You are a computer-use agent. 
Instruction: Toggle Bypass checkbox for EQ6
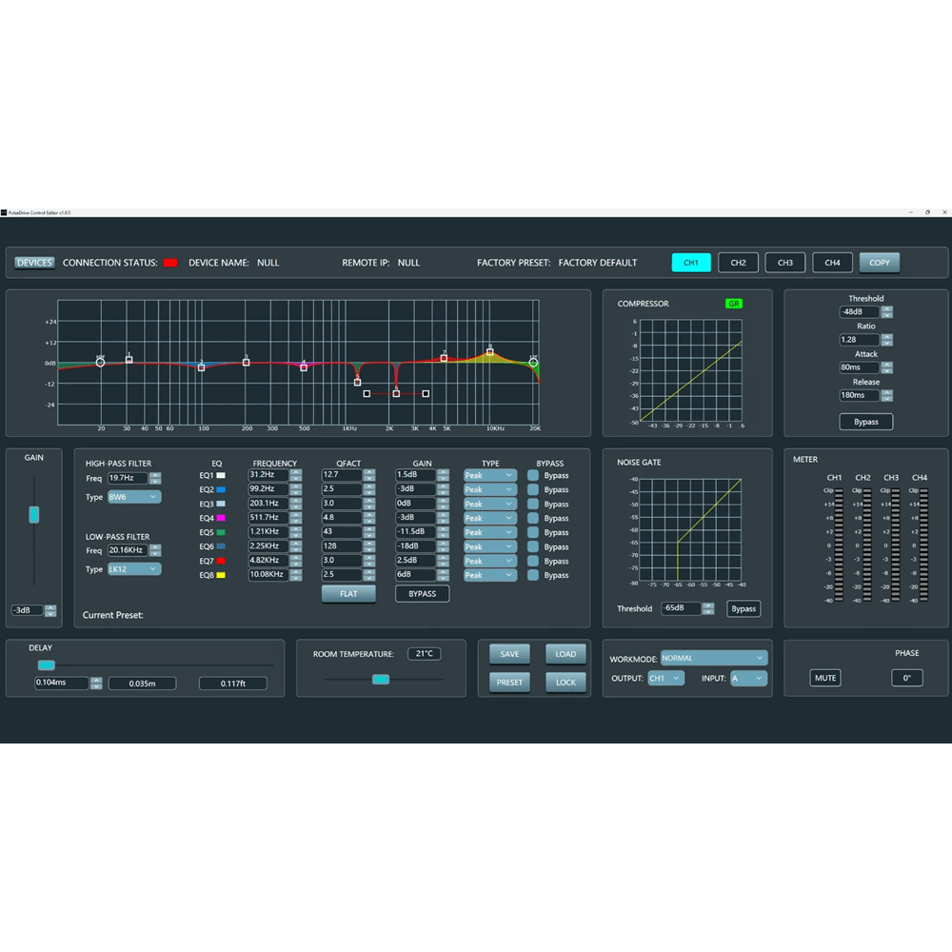[x=533, y=546]
